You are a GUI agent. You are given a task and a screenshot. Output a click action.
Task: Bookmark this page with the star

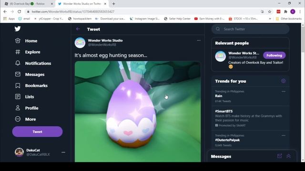coord(269,11)
